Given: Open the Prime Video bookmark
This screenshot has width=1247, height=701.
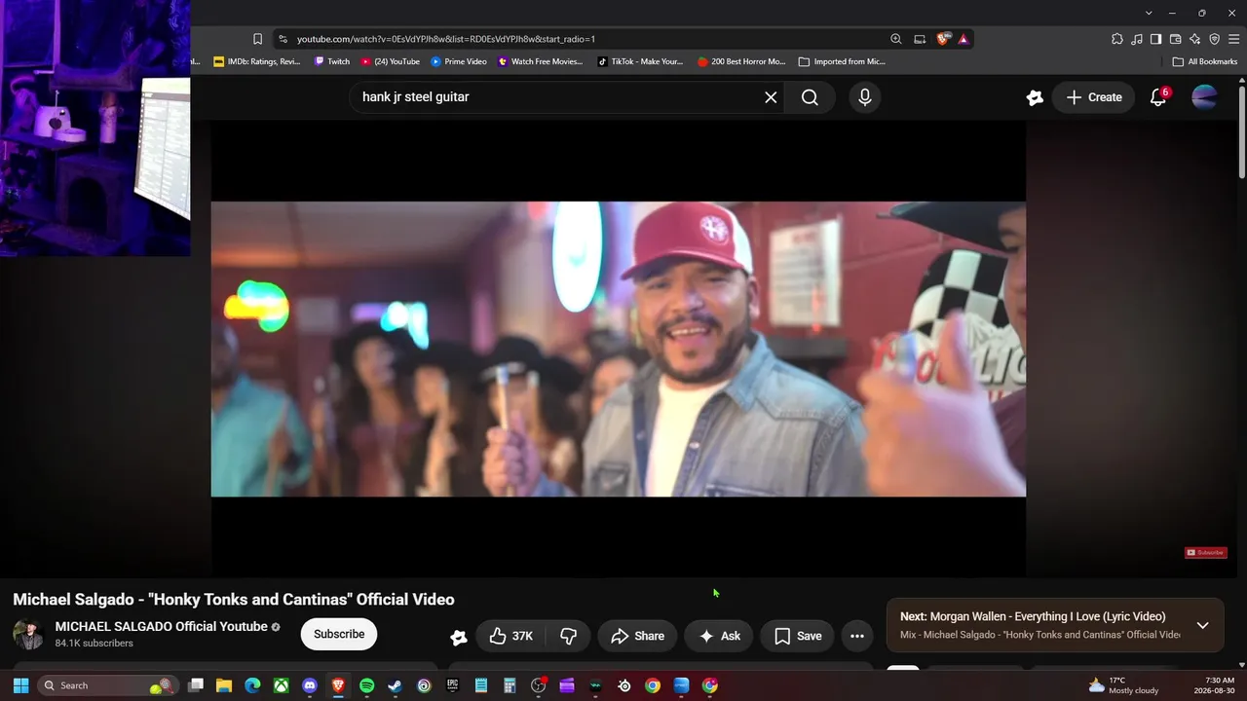Looking at the screenshot, I should [459, 61].
